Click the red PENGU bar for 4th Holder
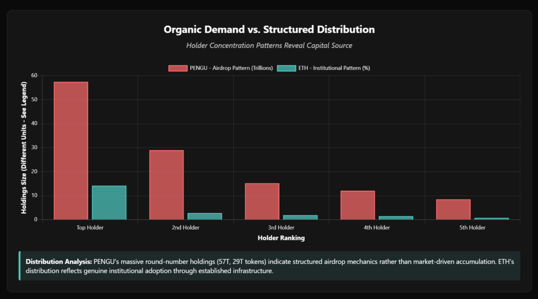 tap(358, 205)
